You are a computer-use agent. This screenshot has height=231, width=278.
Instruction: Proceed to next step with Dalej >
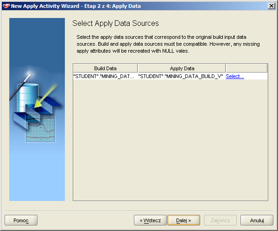[184, 220]
